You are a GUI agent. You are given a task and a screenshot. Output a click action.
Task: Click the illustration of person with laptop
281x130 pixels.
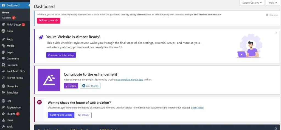(x=249, y=46)
